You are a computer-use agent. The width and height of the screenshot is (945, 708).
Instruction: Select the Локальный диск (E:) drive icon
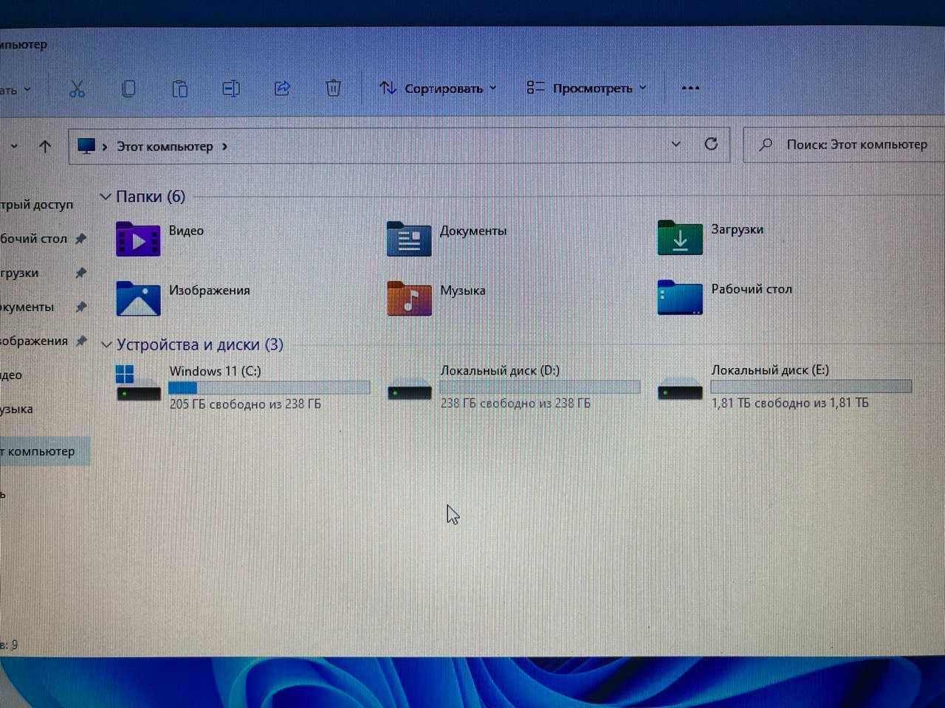pyautogui.click(x=680, y=389)
